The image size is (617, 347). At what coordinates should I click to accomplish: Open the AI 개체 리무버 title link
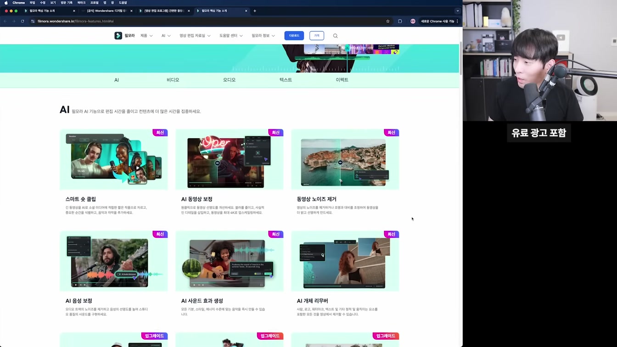[312, 301]
